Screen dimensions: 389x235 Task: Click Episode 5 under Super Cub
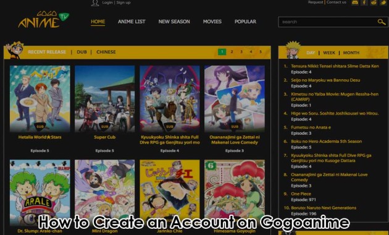105,151
